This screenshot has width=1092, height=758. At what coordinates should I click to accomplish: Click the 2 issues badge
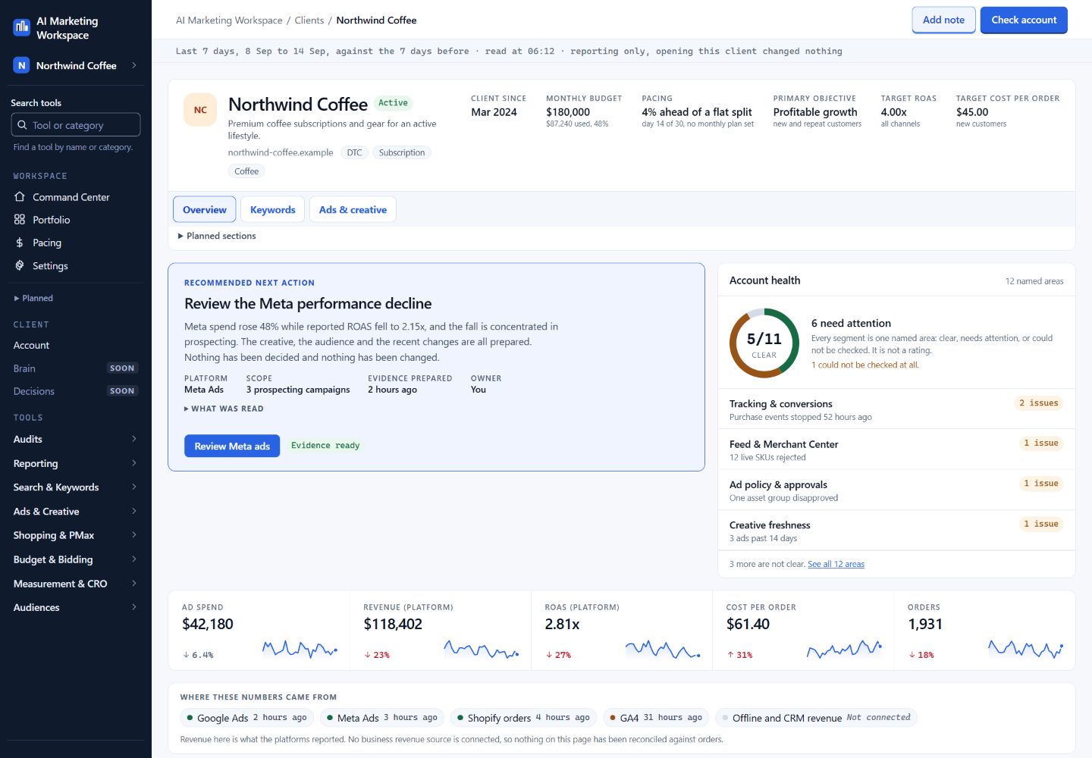(x=1038, y=403)
